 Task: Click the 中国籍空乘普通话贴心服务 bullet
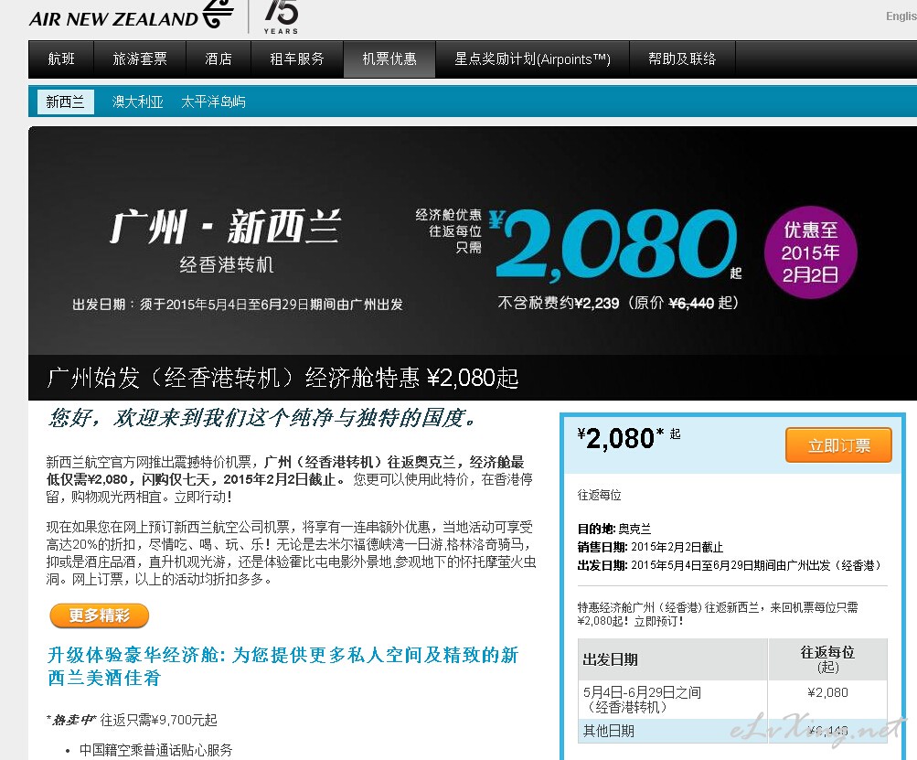coord(155,750)
